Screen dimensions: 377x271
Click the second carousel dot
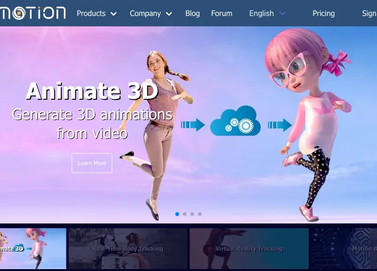pos(184,214)
